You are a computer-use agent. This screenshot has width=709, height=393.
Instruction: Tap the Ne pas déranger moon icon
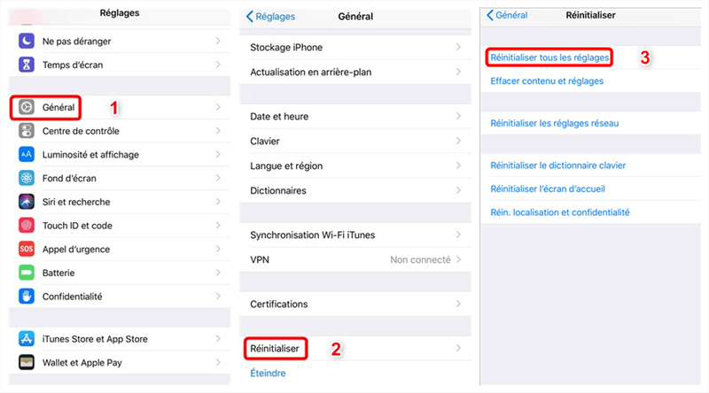(27, 41)
